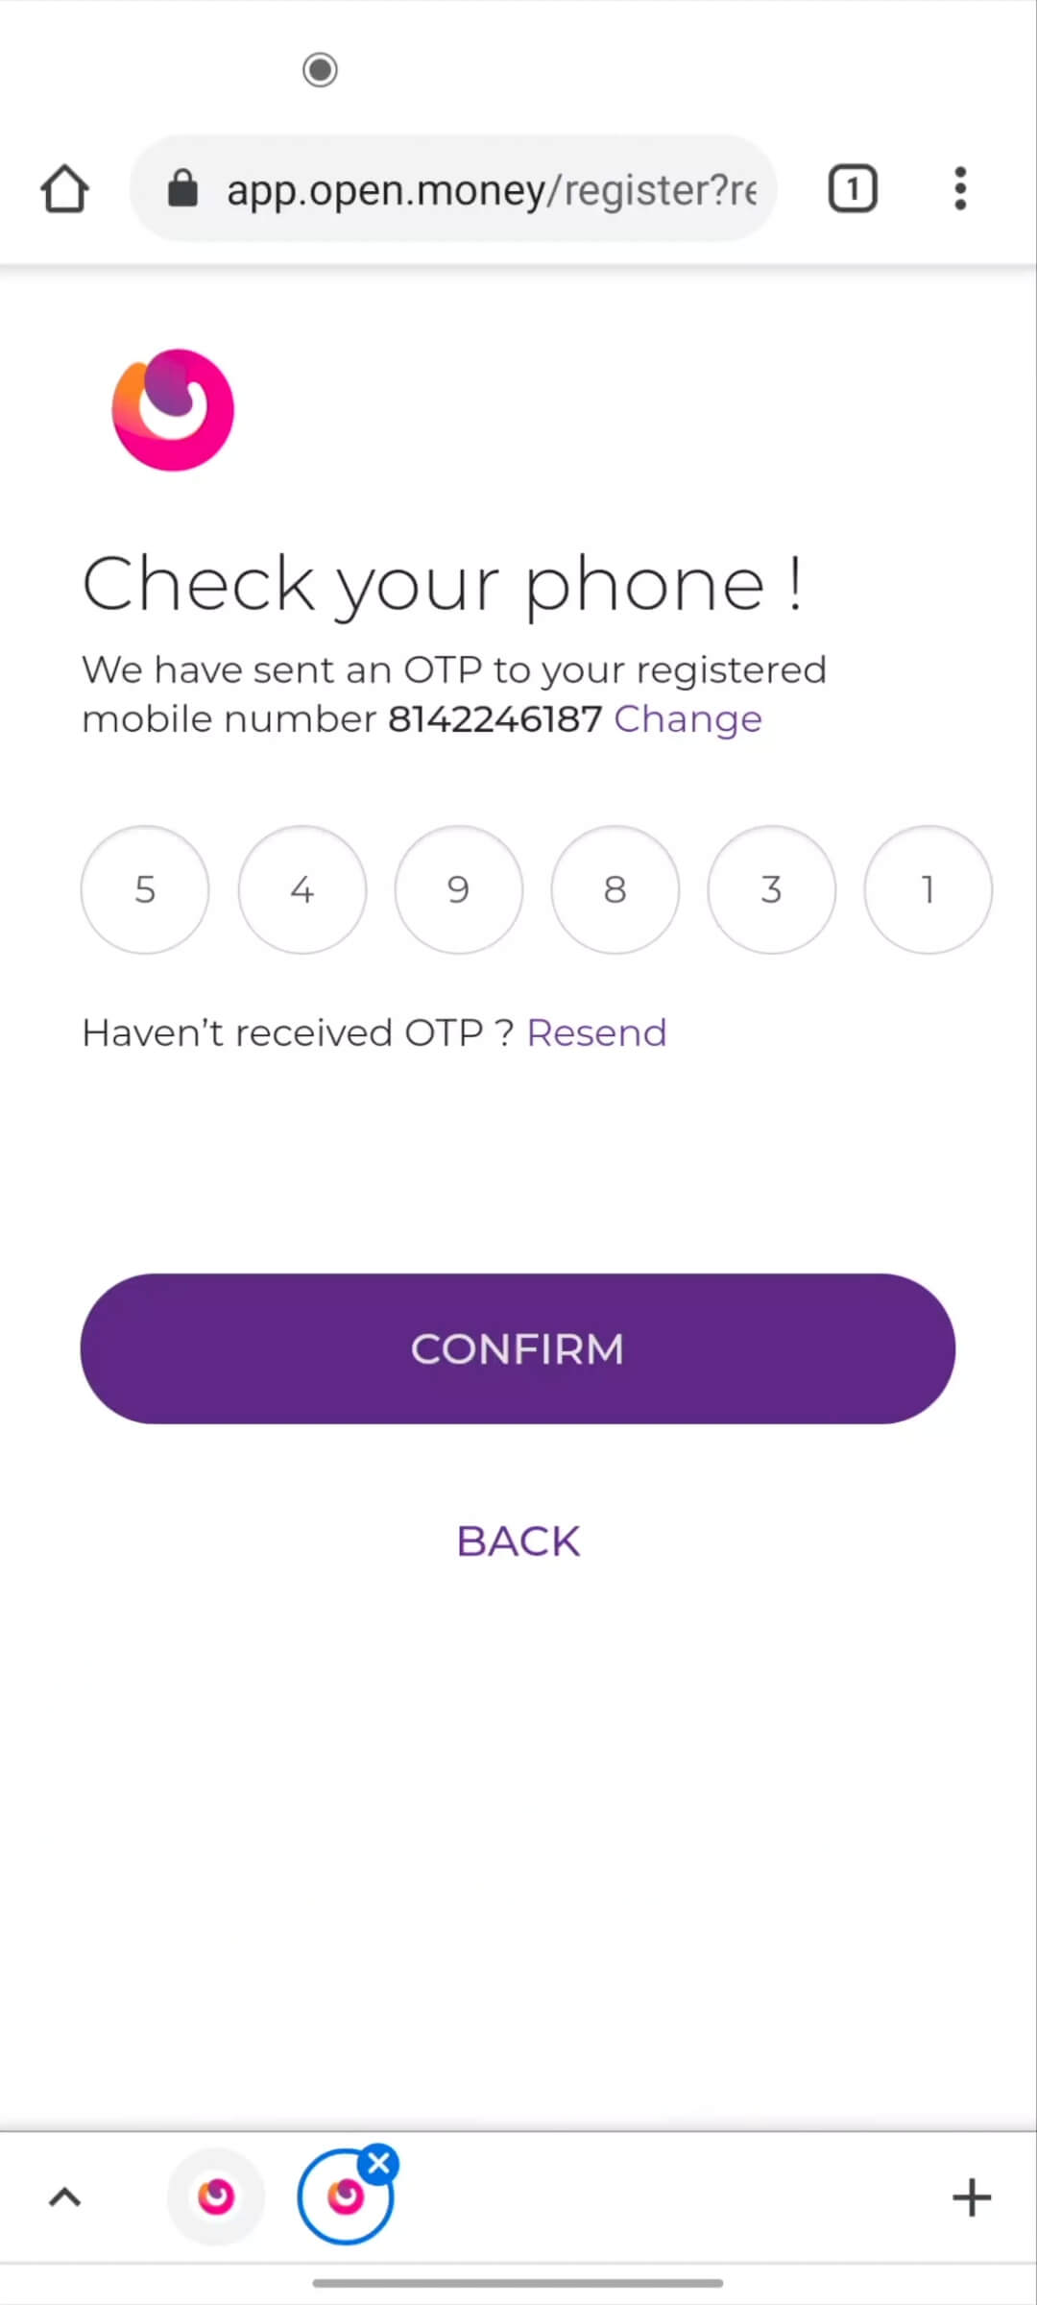Add a new tab with plus icon
Viewport: 1037px width, 2305px height.
pyautogui.click(x=971, y=2197)
